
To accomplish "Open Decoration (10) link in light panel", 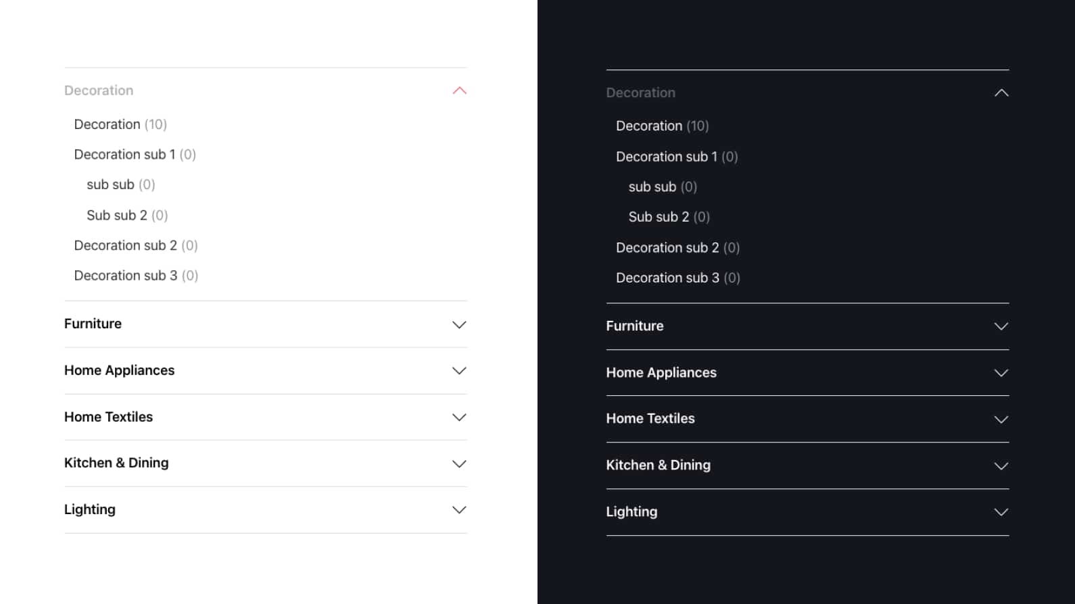I will pos(120,124).
